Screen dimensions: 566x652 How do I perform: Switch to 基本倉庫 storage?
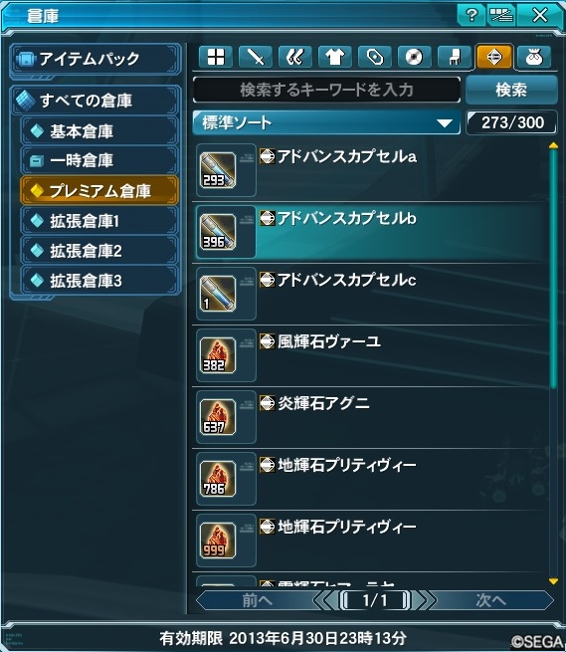[x=99, y=131]
